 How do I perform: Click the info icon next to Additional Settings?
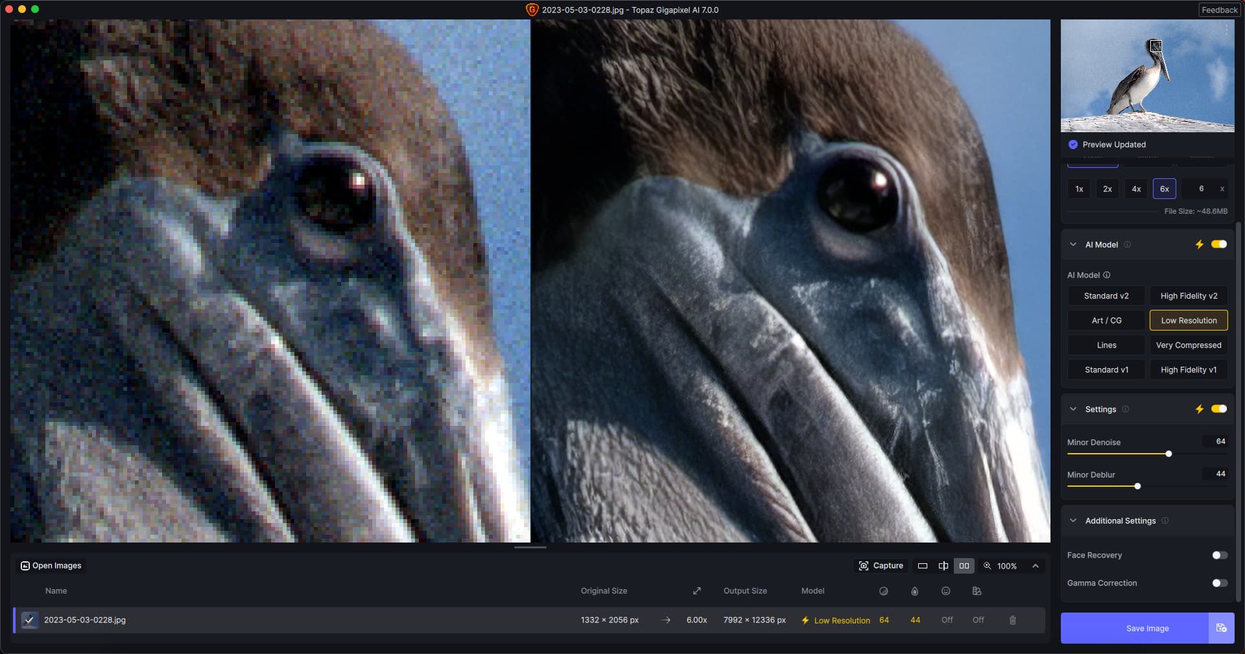1165,520
